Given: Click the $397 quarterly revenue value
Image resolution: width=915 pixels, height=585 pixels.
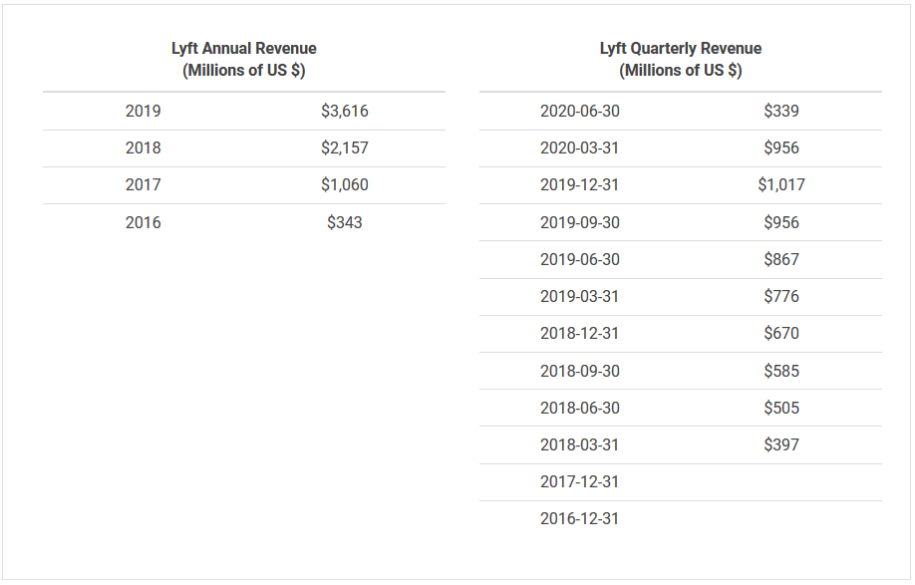Looking at the screenshot, I should coord(780,444).
